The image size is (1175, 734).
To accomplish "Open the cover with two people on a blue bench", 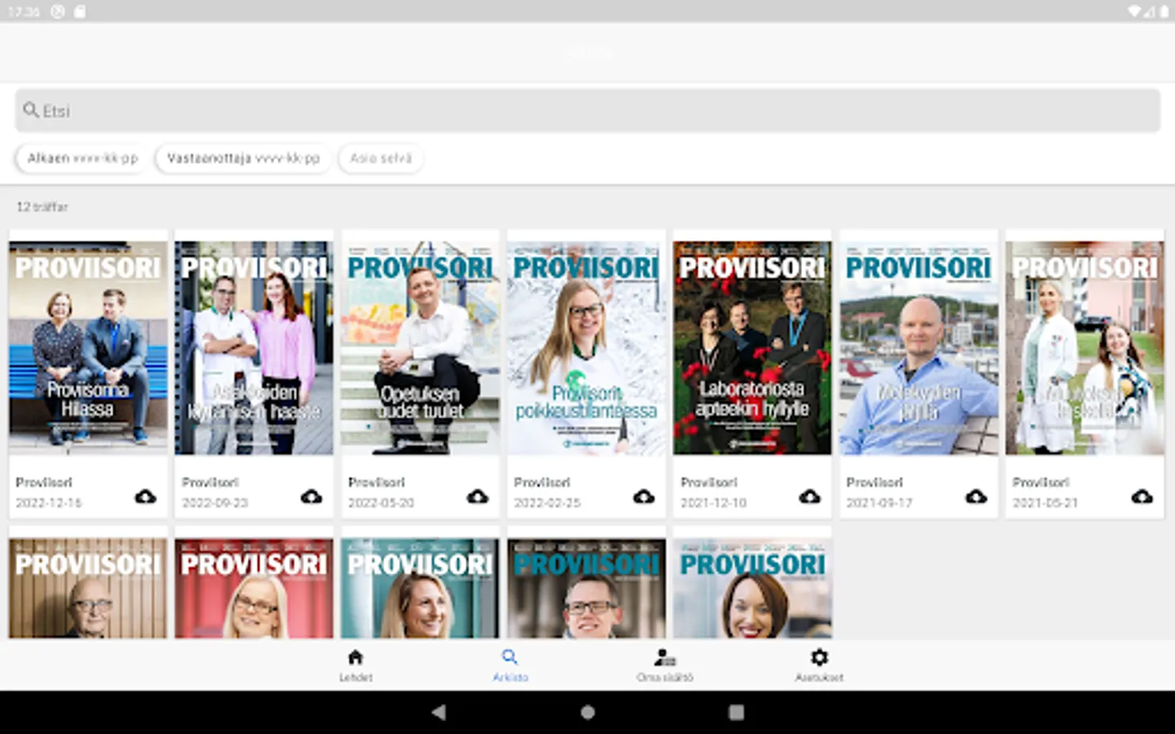I will point(88,347).
